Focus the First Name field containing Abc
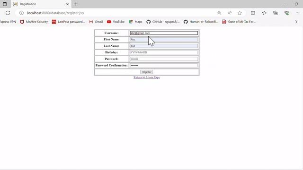This screenshot has height=170, width=303. click(x=164, y=40)
